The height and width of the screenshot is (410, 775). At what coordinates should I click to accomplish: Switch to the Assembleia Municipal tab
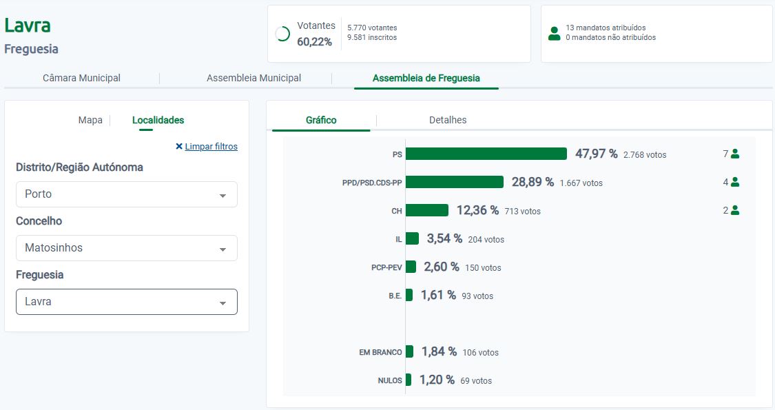point(254,79)
